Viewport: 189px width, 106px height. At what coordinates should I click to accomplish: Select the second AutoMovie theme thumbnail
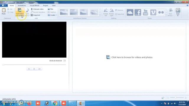click(x=74, y=12)
